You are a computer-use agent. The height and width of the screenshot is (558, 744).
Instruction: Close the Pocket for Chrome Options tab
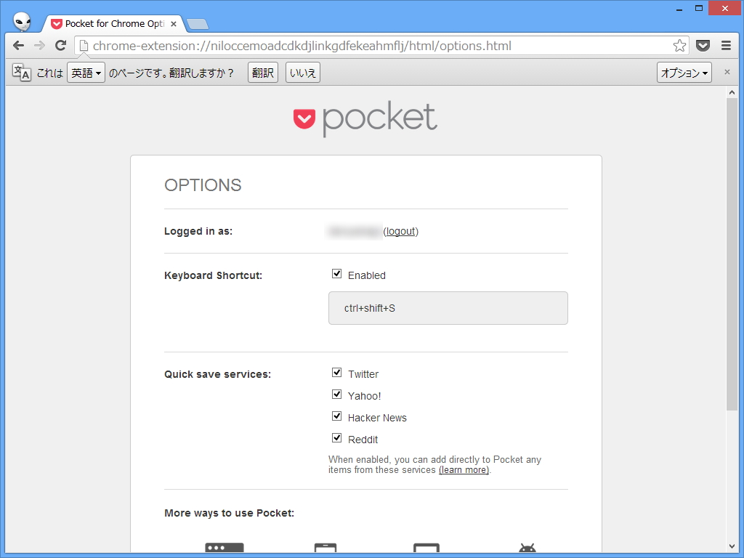174,24
